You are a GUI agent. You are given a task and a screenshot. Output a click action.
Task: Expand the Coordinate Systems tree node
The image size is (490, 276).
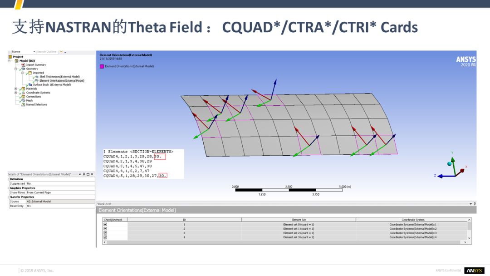pos(16,93)
